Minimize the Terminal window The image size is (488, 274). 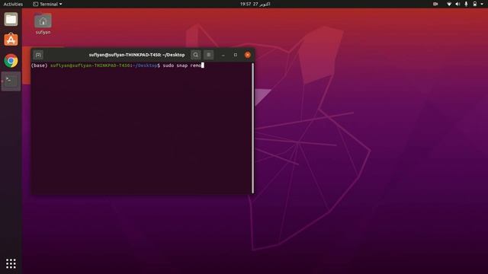click(x=223, y=55)
